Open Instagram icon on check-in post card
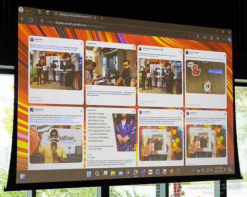Image resolution: width=247 pixels, height=197 pixels. (x=133, y=47)
